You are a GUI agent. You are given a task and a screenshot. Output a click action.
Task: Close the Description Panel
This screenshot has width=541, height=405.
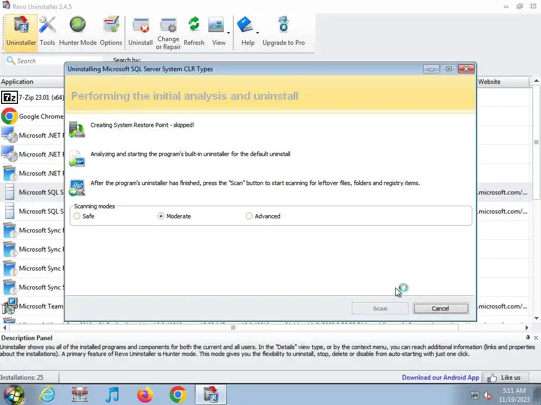point(536,337)
